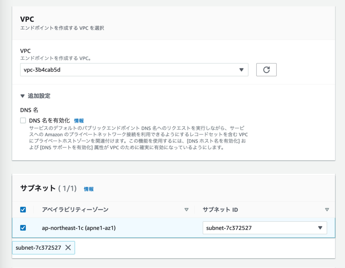Viewport: 345px width, 268px height.
Task: Open the vpc-3b4cab5d dropdown
Action: pyautogui.click(x=134, y=70)
